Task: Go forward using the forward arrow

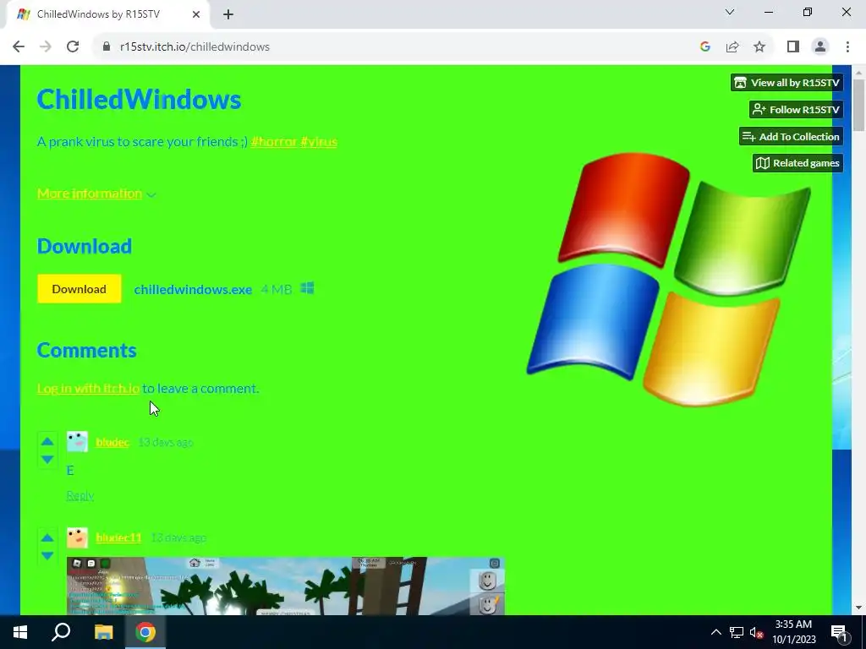Action: tap(46, 47)
